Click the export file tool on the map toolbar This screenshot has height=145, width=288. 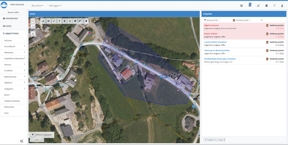click(x=64, y=21)
